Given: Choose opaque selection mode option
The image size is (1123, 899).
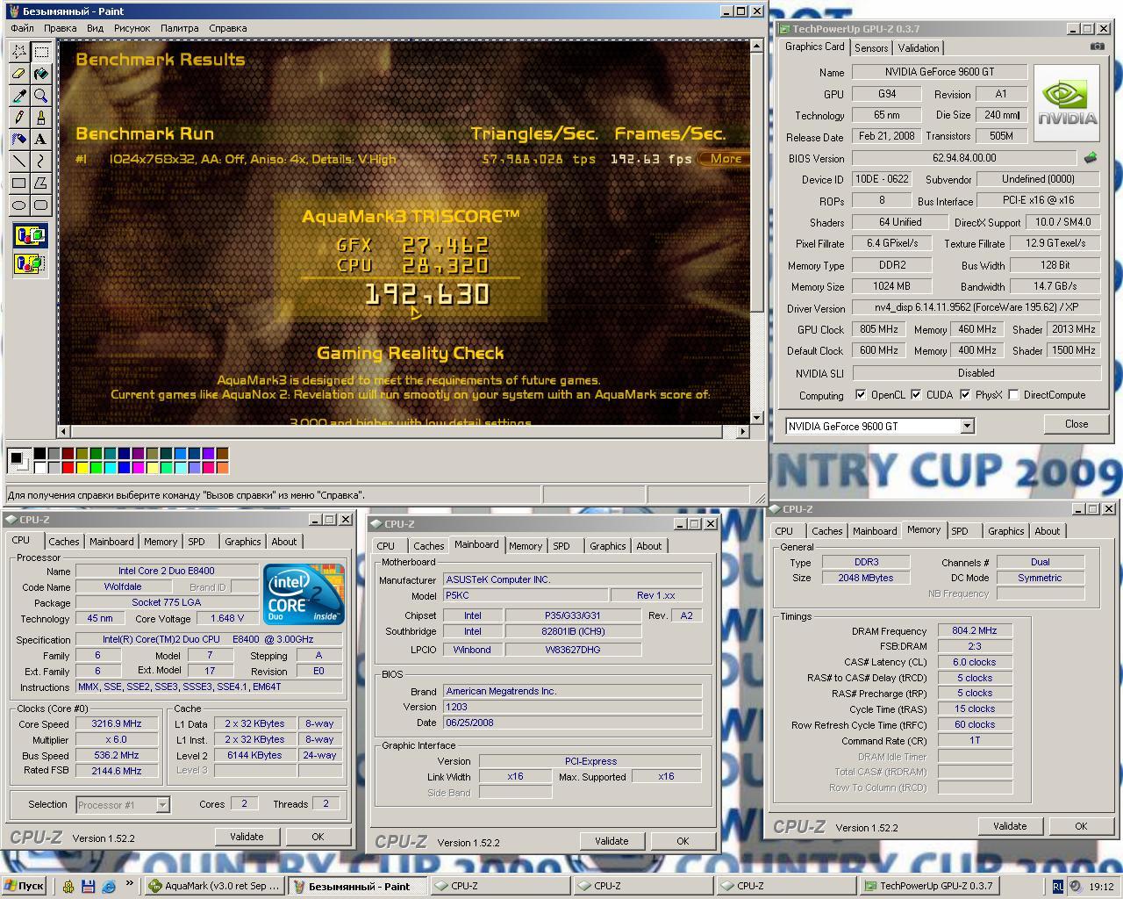Looking at the screenshot, I should [x=30, y=236].
